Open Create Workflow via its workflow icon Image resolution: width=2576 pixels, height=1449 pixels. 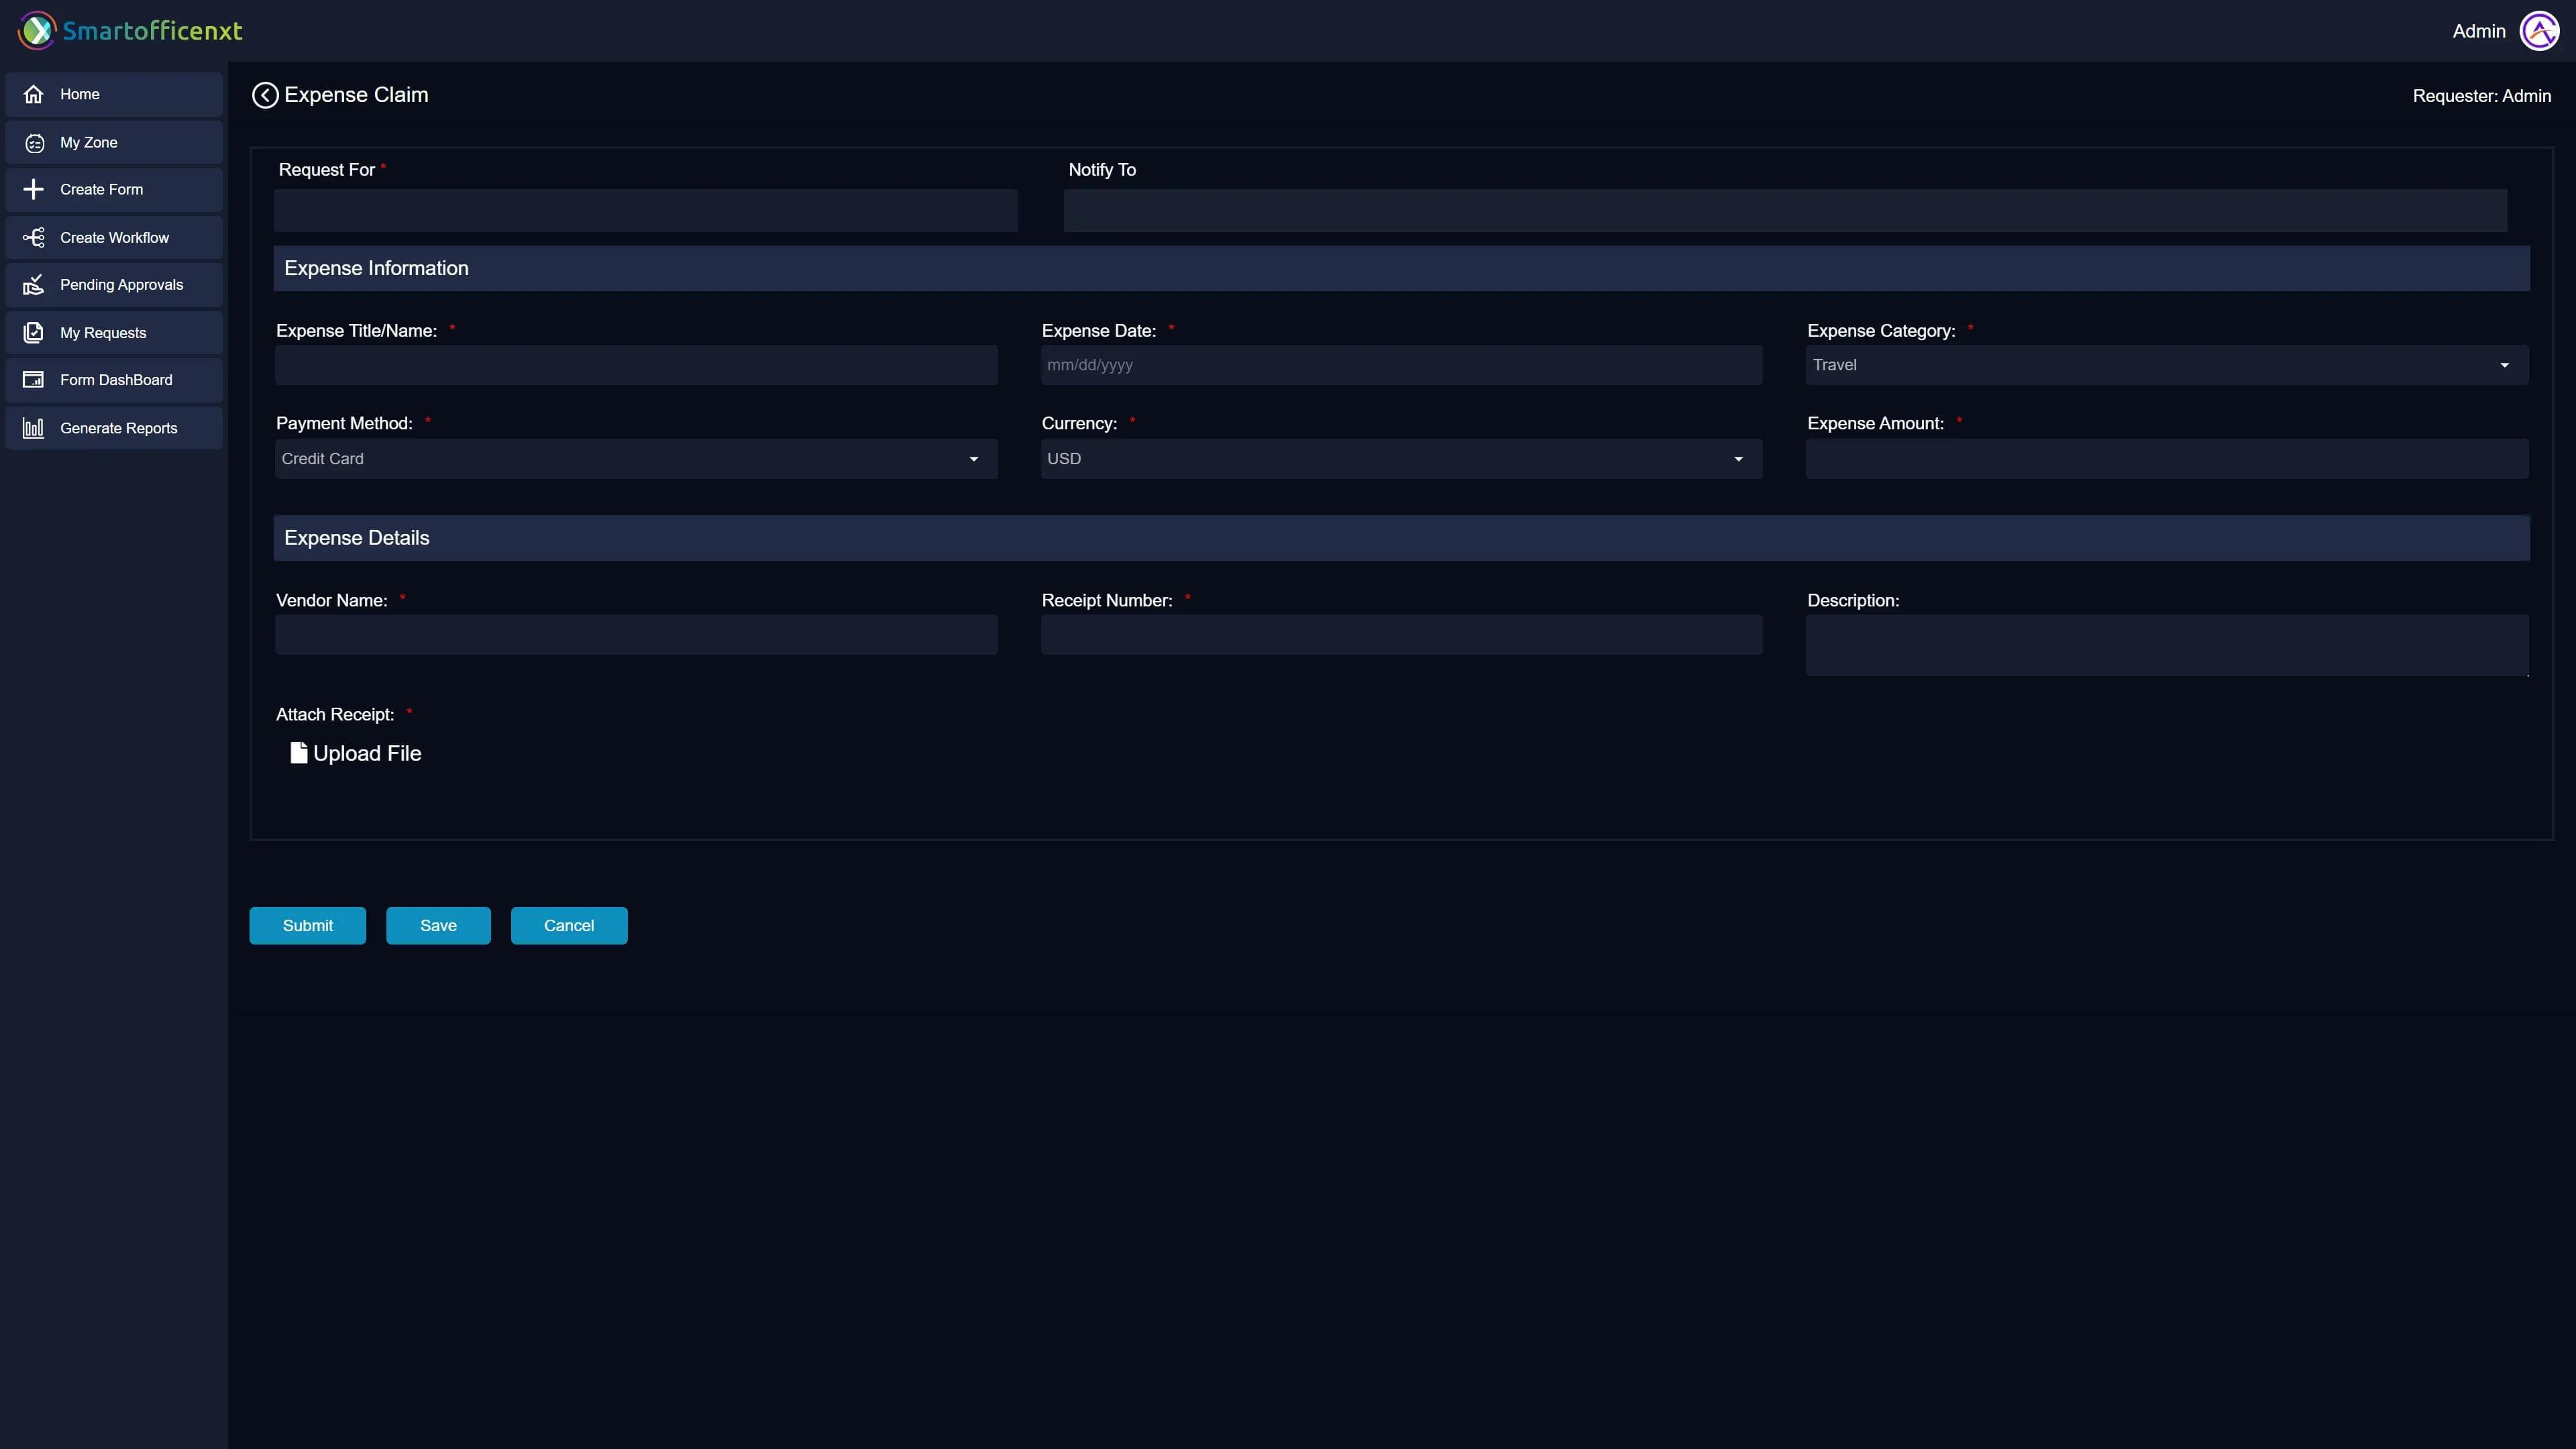[x=34, y=237]
